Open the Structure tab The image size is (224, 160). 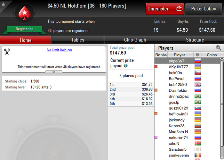(x=195, y=40)
